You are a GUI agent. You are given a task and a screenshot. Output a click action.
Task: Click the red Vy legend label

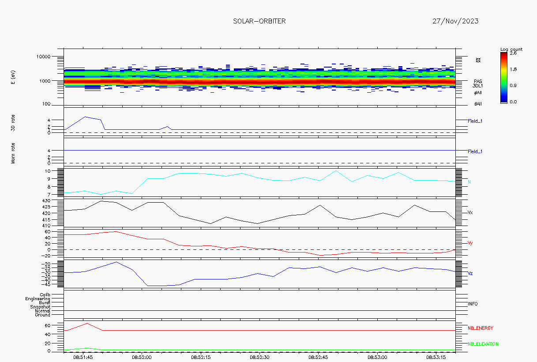coord(470,243)
